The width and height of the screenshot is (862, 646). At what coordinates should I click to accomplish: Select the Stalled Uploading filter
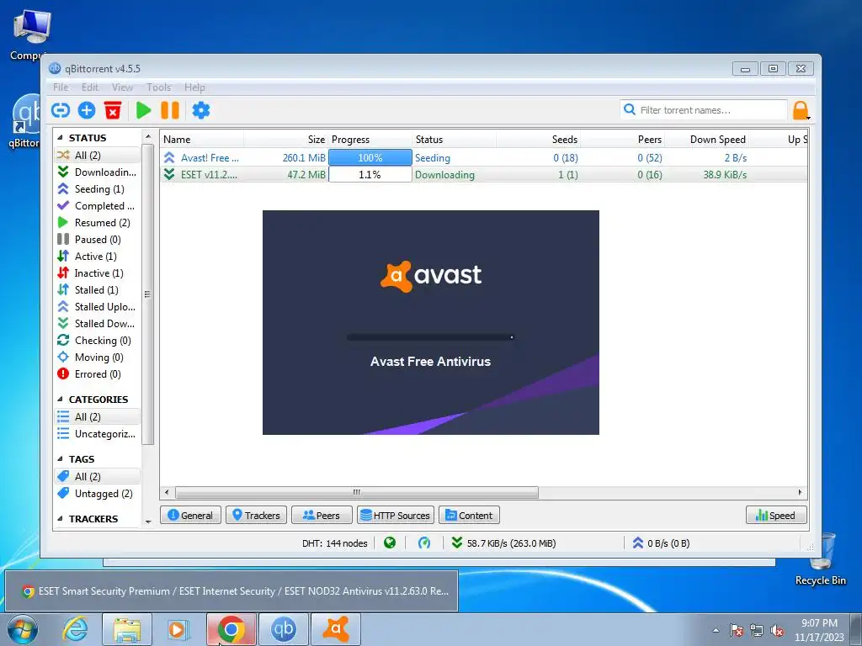click(98, 306)
